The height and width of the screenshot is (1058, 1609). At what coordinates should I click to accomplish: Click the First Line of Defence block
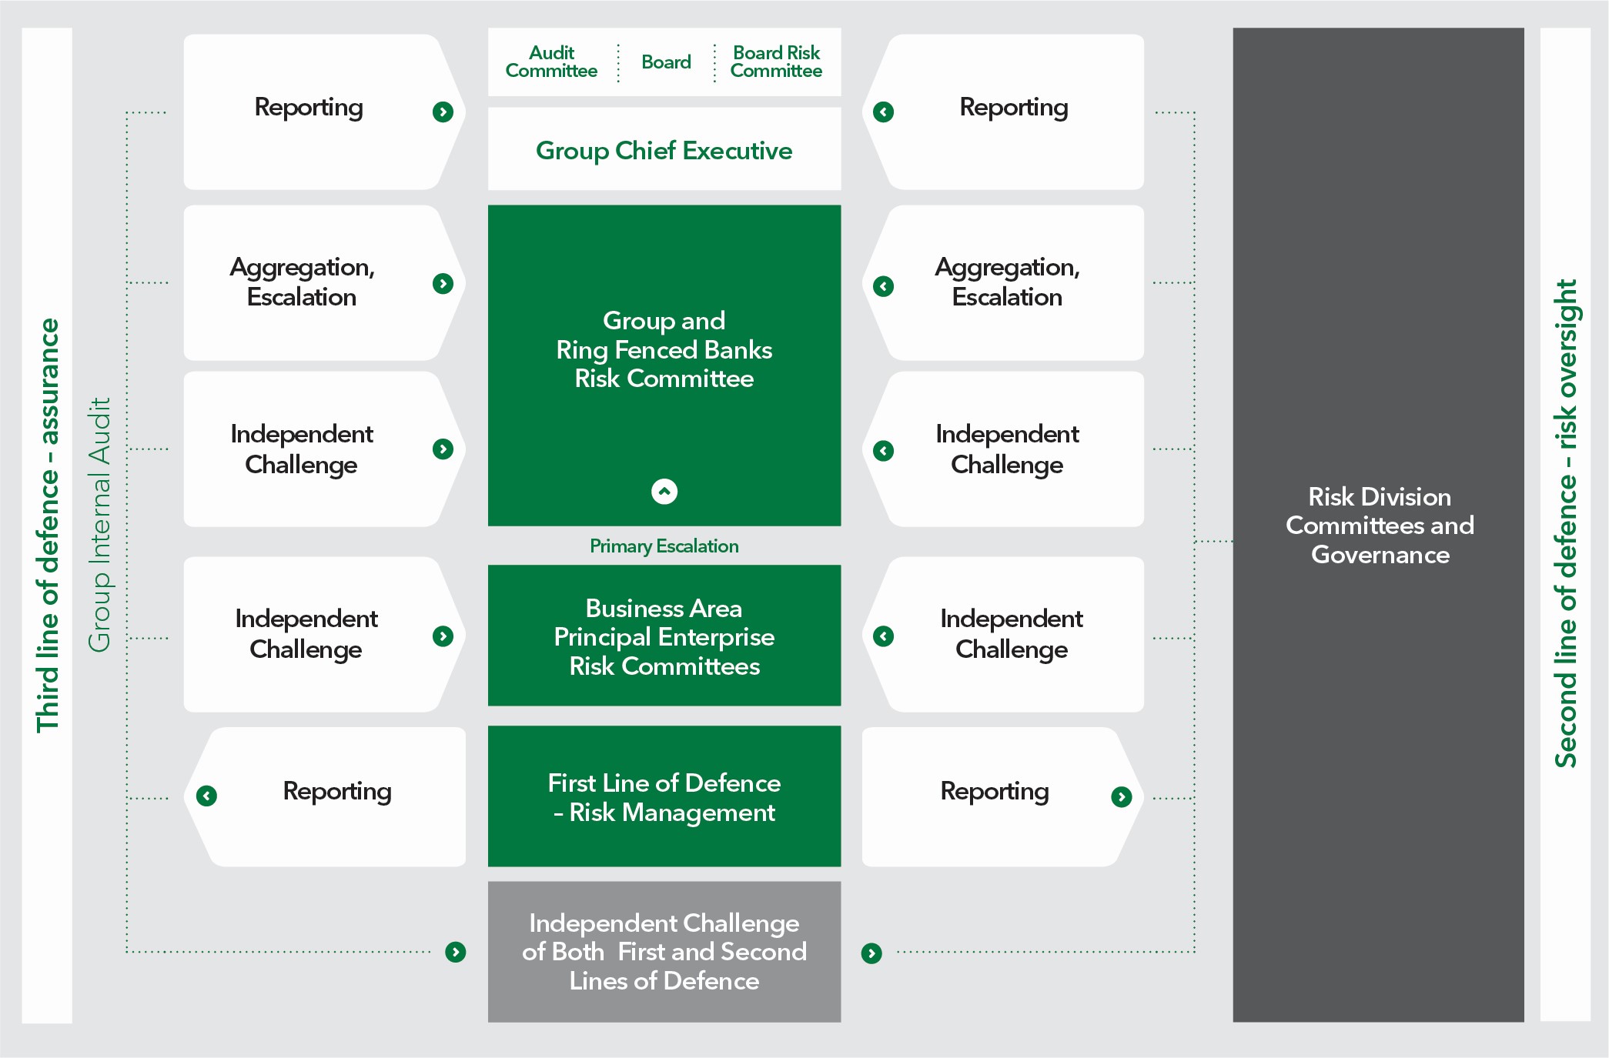point(664,797)
